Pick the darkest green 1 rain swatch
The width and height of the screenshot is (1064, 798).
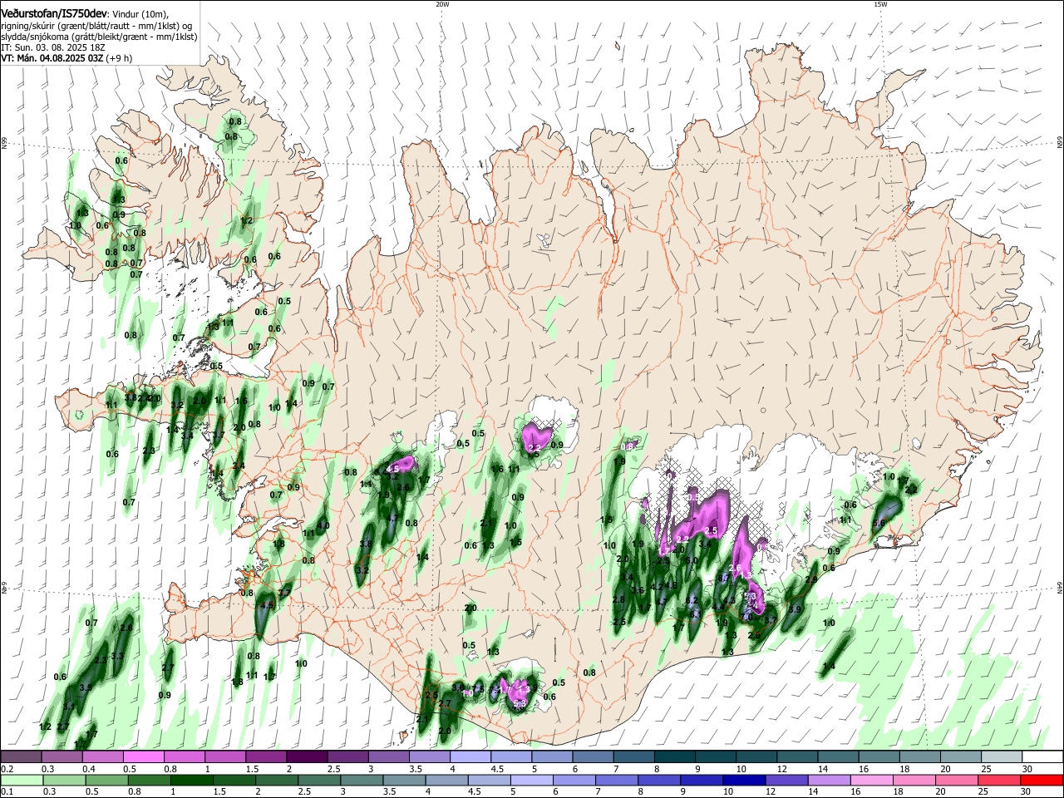(191, 781)
